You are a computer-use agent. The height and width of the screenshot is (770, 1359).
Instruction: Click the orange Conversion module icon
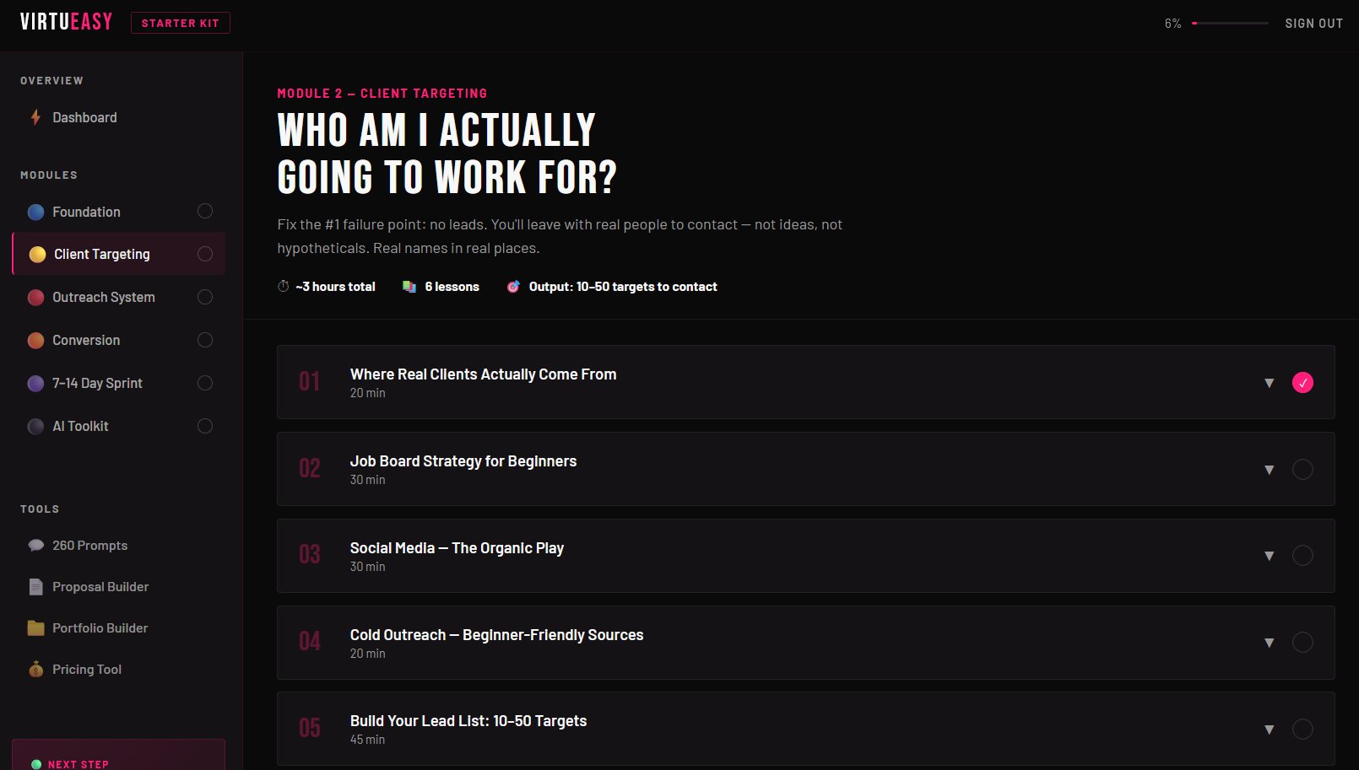pyautogui.click(x=35, y=340)
